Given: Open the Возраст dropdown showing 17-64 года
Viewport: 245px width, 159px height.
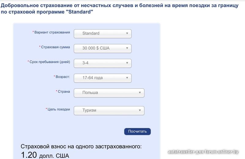Looking at the screenshot, I should 103,78.
